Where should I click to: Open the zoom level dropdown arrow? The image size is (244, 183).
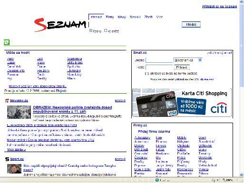tap(237, 180)
